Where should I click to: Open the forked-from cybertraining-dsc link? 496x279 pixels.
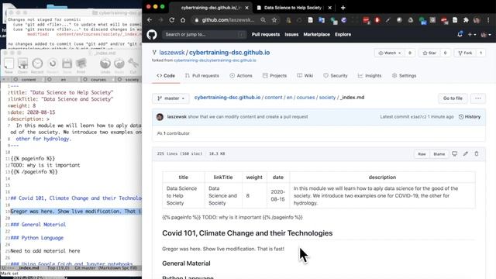215,60
